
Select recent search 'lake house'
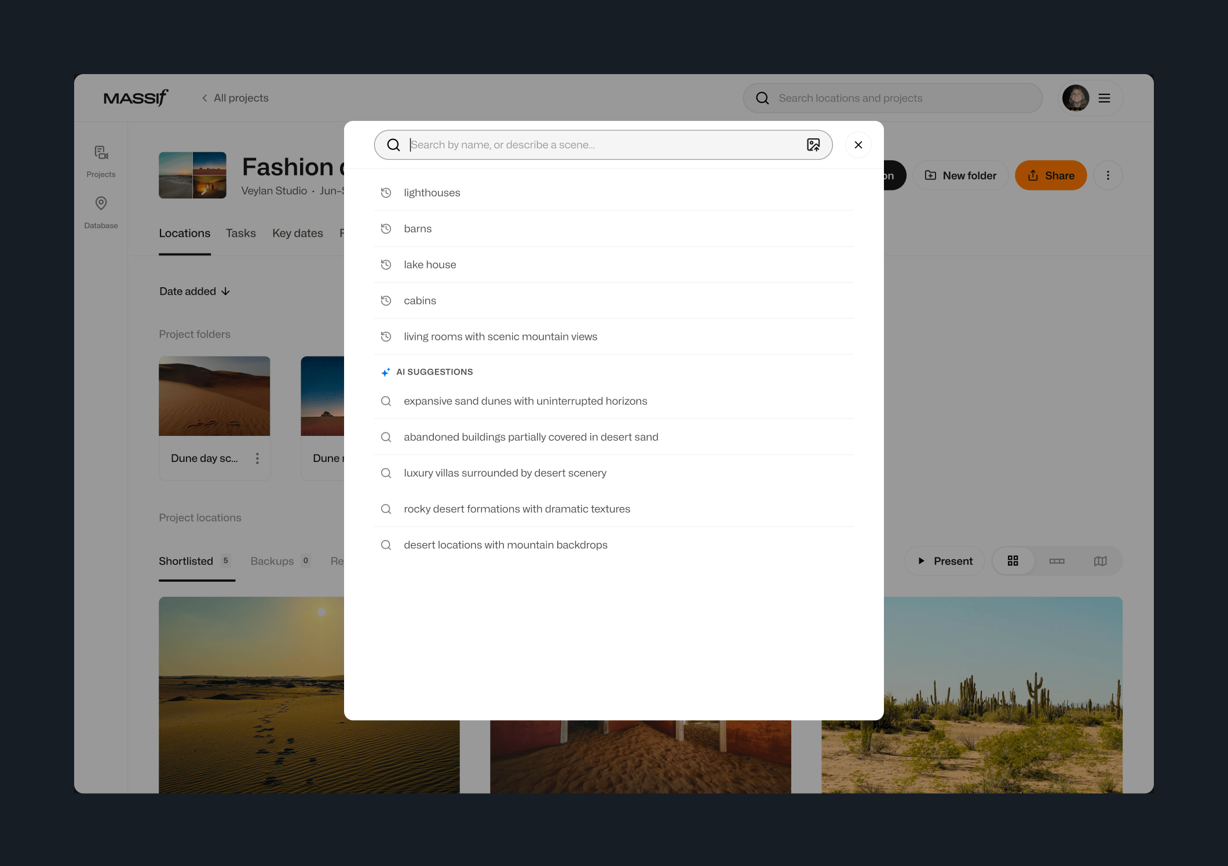pyautogui.click(x=614, y=265)
